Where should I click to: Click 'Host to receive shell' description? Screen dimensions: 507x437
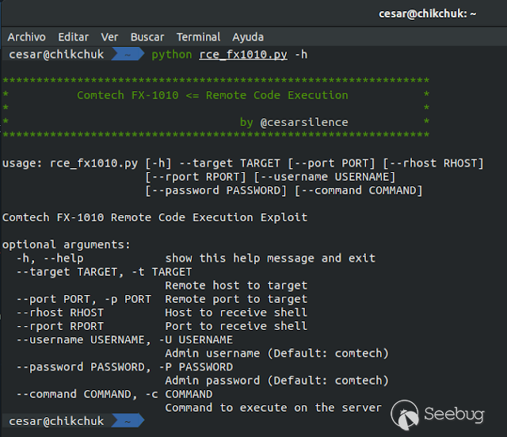236,312
